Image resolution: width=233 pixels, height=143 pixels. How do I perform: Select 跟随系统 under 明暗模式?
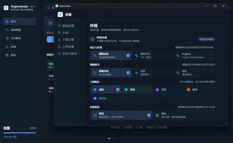coord(111,73)
